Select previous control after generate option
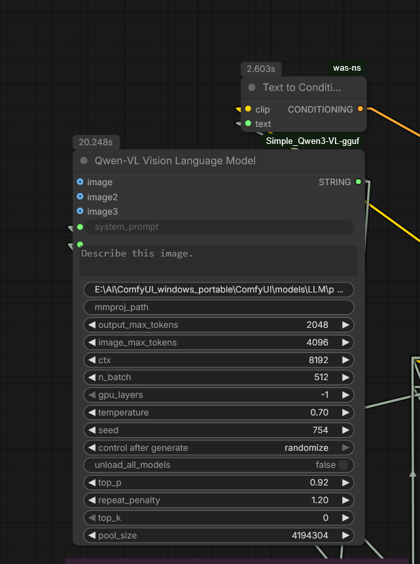Screen dimensions: 420x564 [92, 448]
